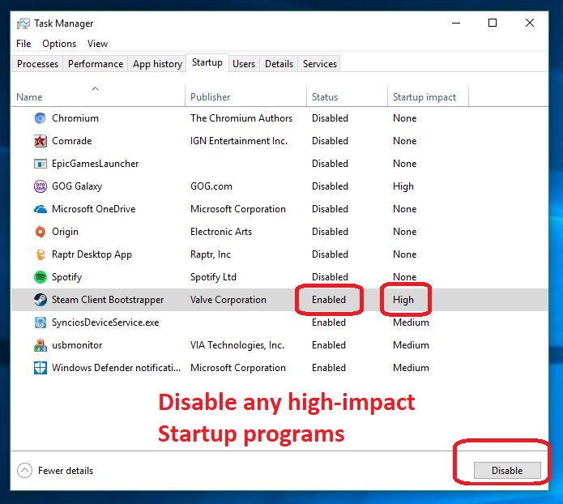Sort by Startup impact column header

coord(424,97)
